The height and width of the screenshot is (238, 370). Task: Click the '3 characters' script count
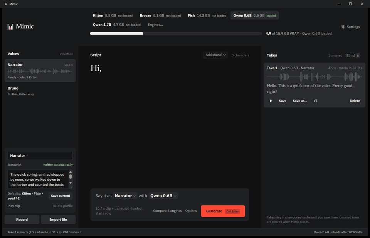point(240,55)
